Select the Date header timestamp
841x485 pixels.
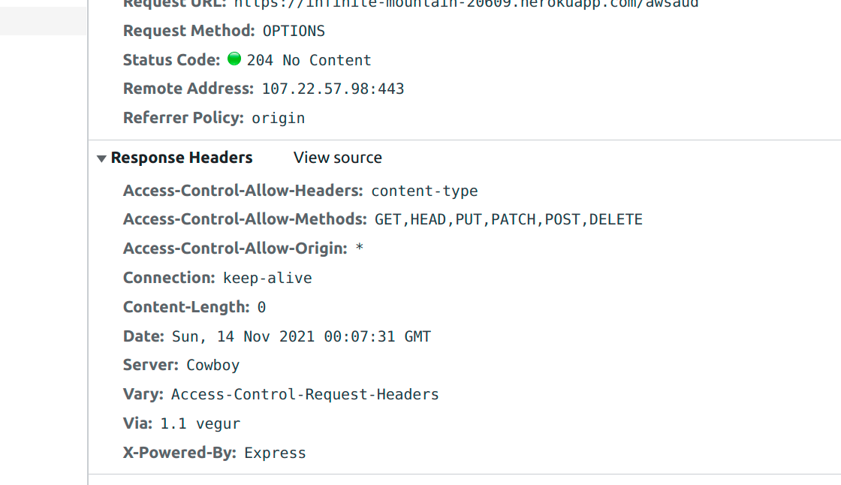(300, 336)
